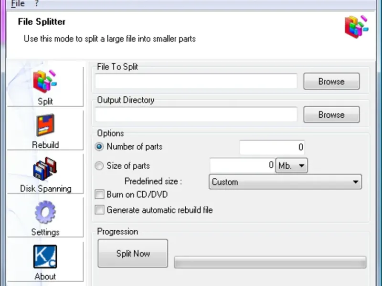This screenshot has width=382, height=286.
Task: Enable Generate automatic rebuild file checkbox
Action: [99, 210]
